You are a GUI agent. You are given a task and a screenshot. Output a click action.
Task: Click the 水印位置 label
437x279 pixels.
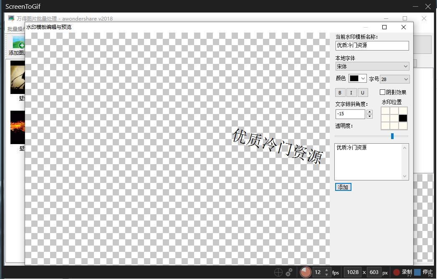point(392,102)
